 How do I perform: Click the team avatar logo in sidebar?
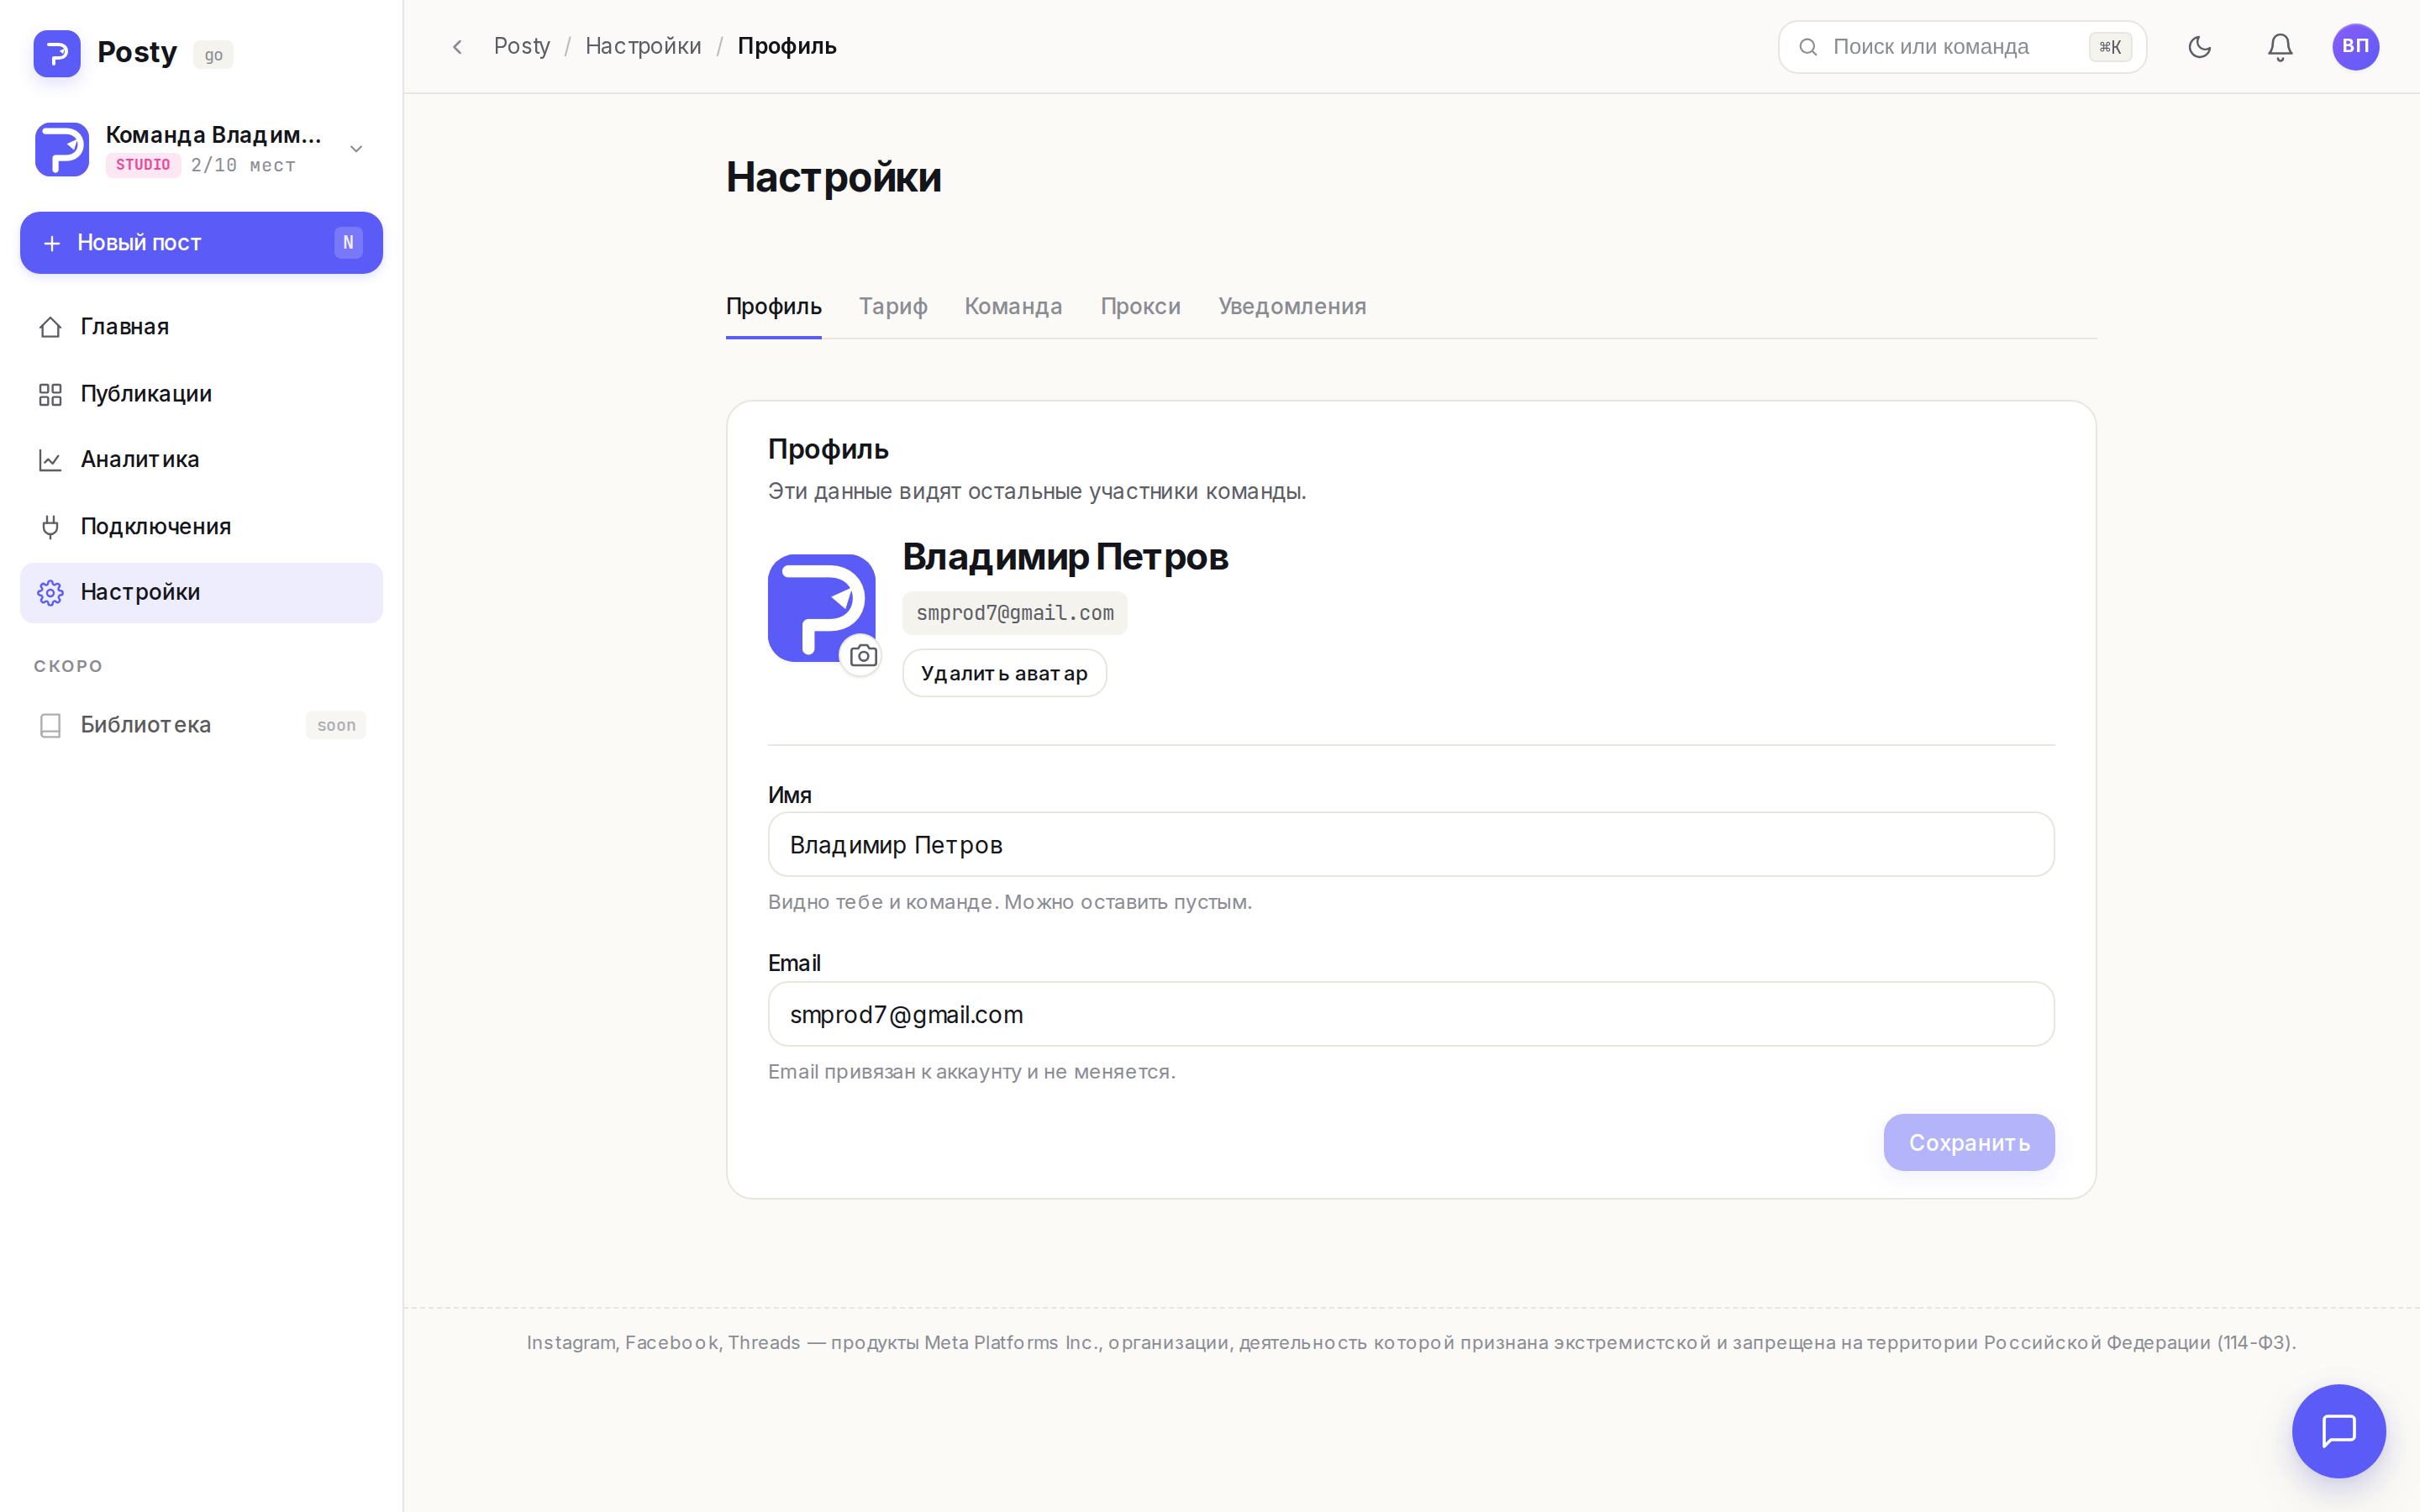coord(62,149)
